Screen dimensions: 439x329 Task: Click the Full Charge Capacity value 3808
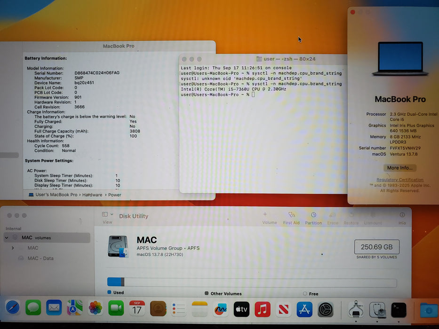click(135, 131)
